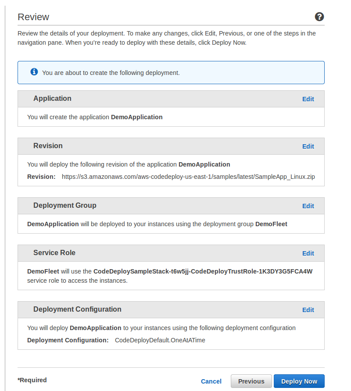Click the Deployment Configuration section header
351x391 pixels.
pos(77,309)
